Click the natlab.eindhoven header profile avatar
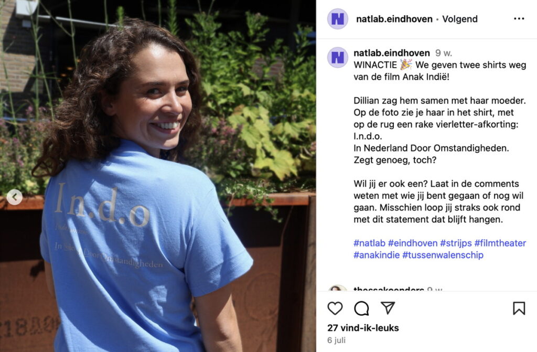 338,19
